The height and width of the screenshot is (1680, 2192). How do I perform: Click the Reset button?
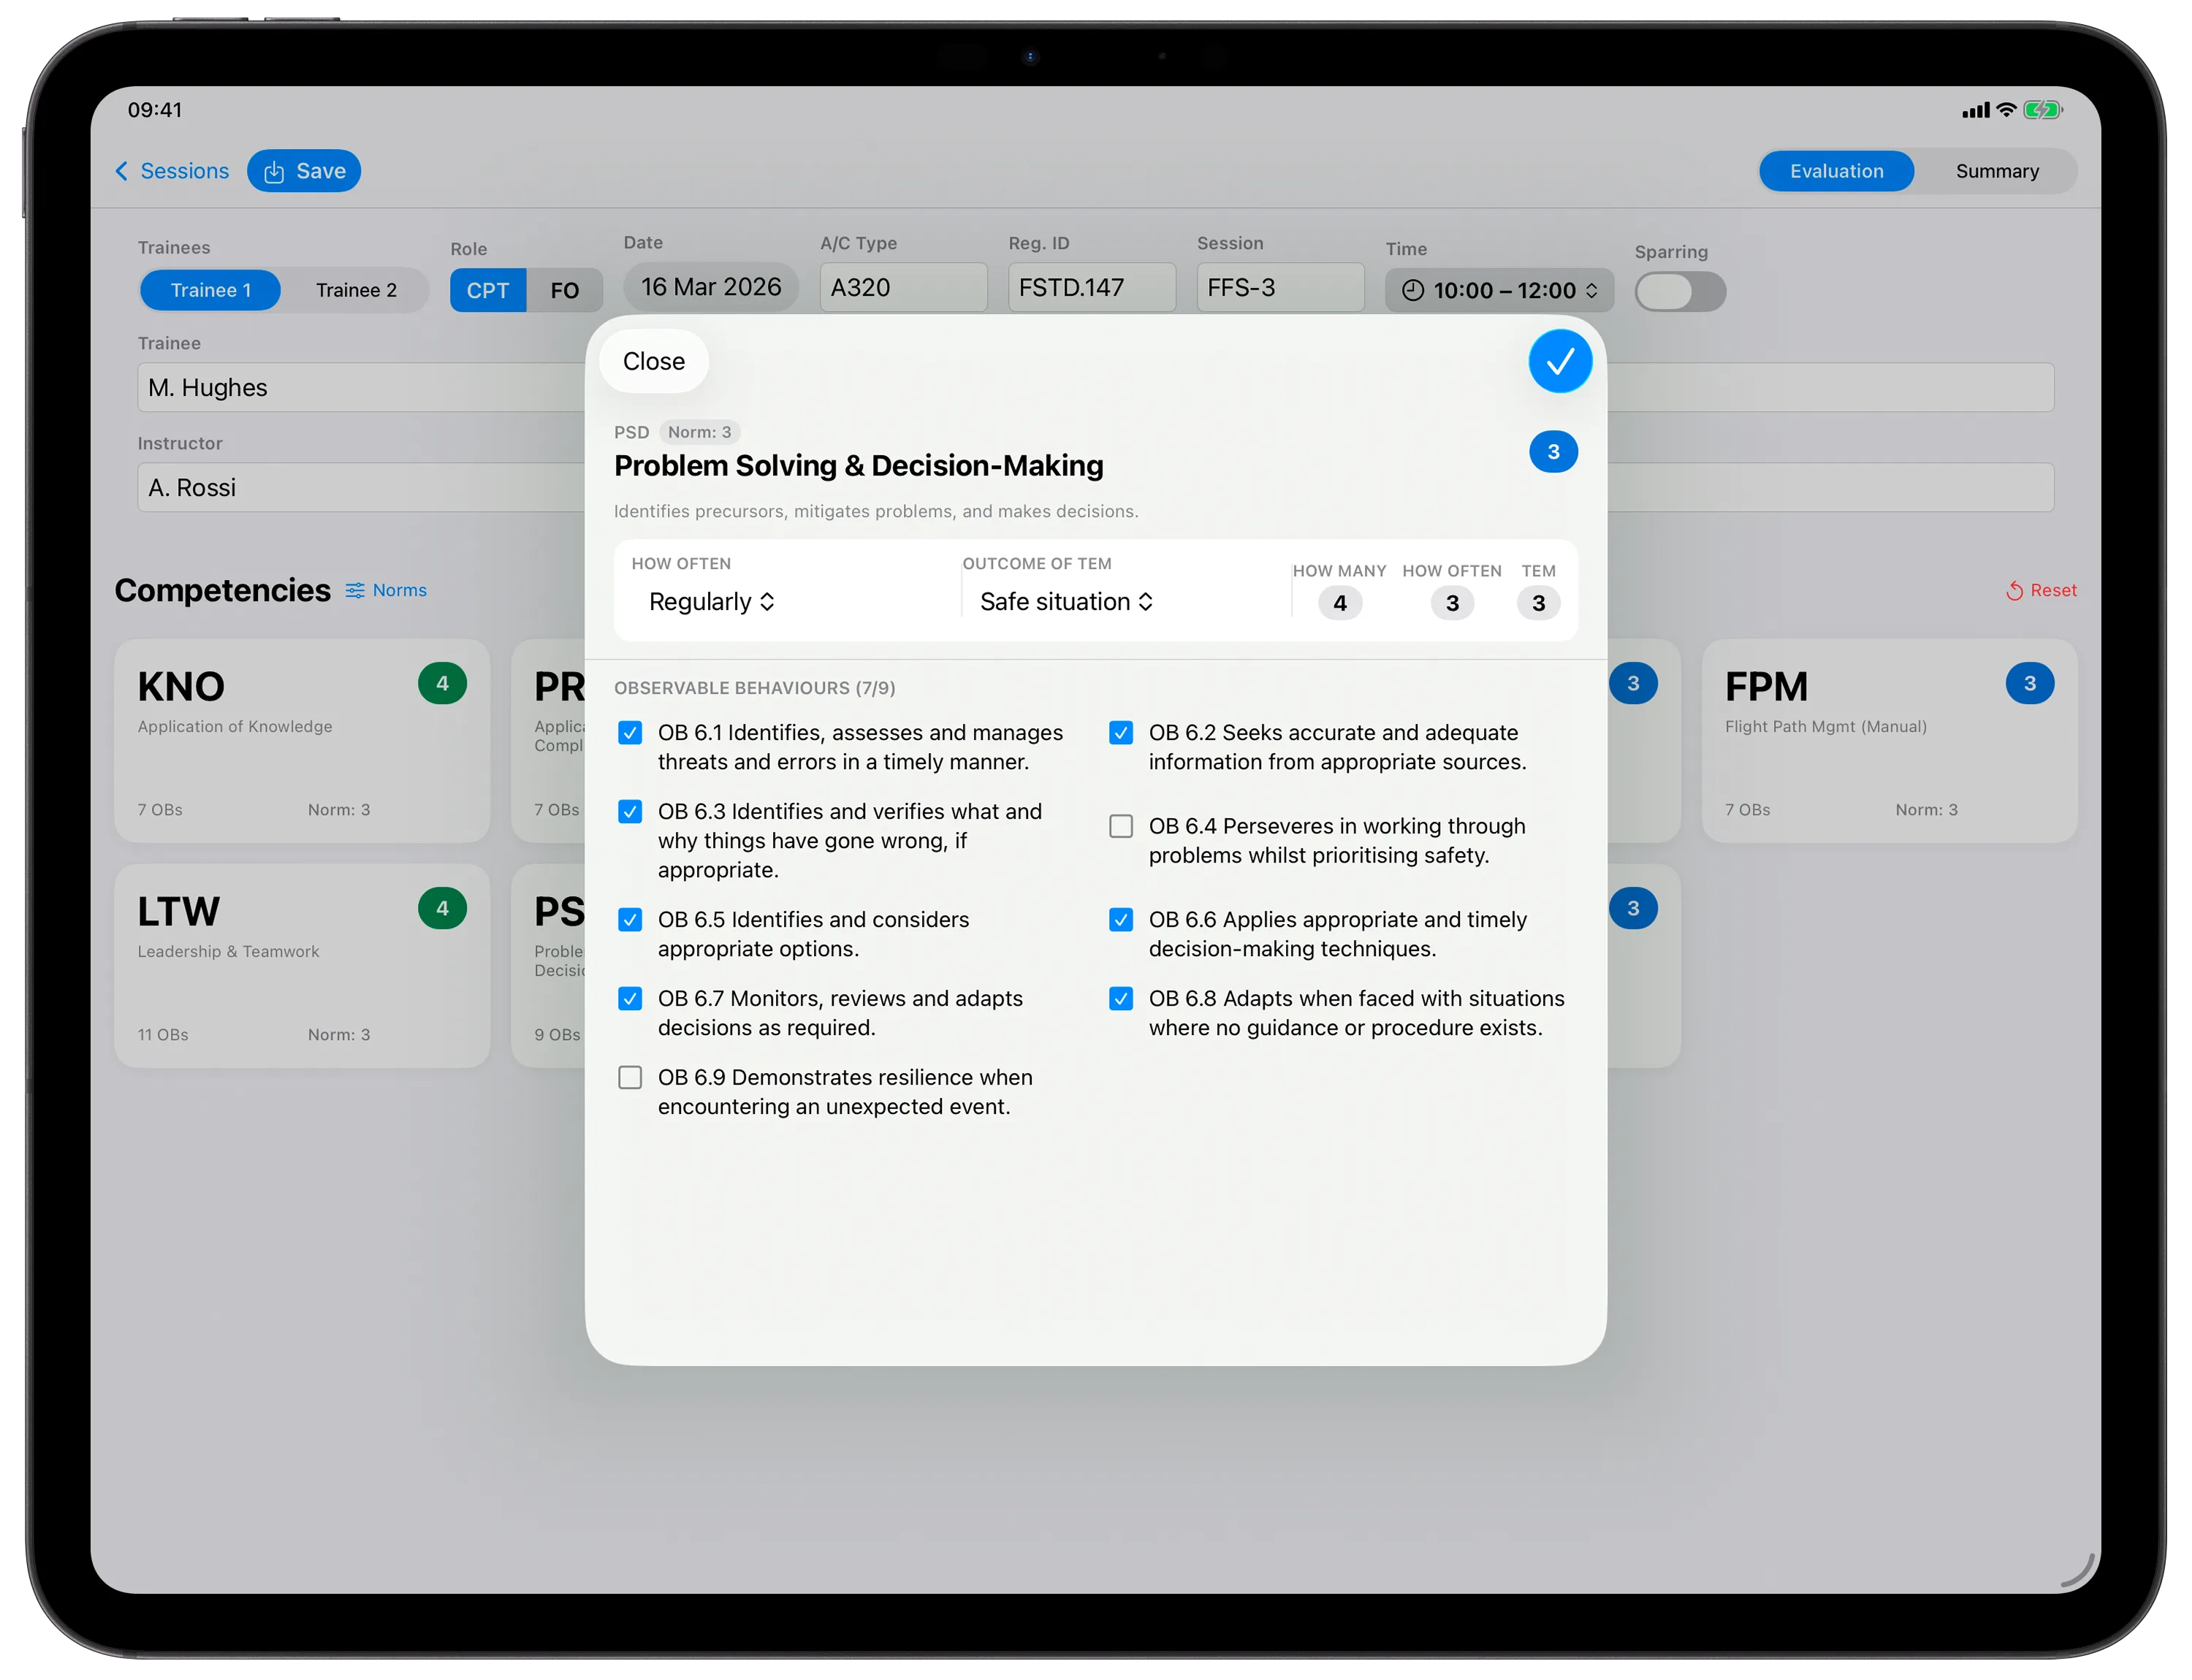click(x=2041, y=590)
